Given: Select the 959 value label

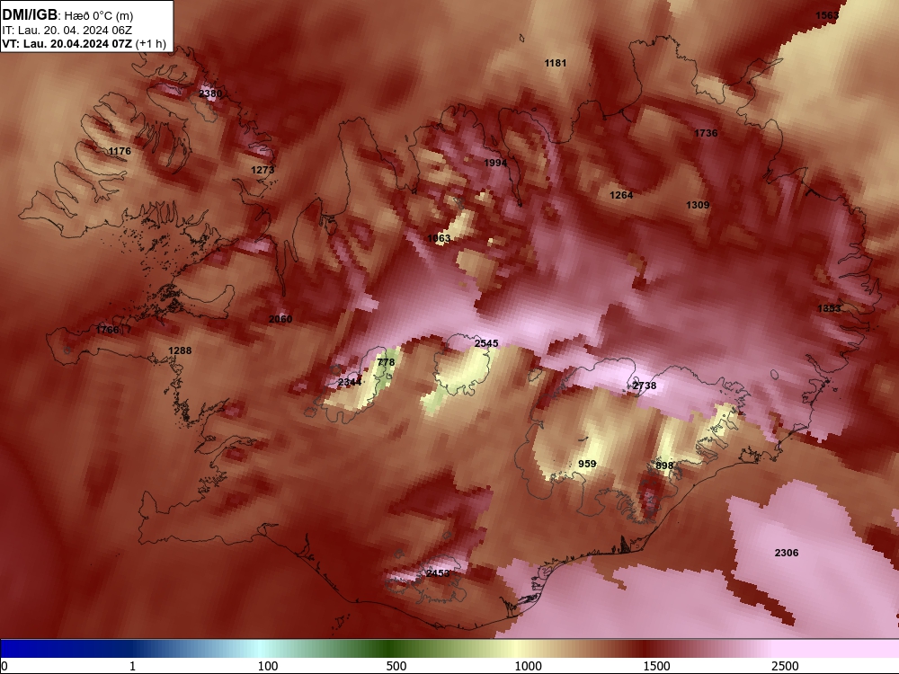Looking at the screenshot, I should pyautogui.click(x=587, y=464).
